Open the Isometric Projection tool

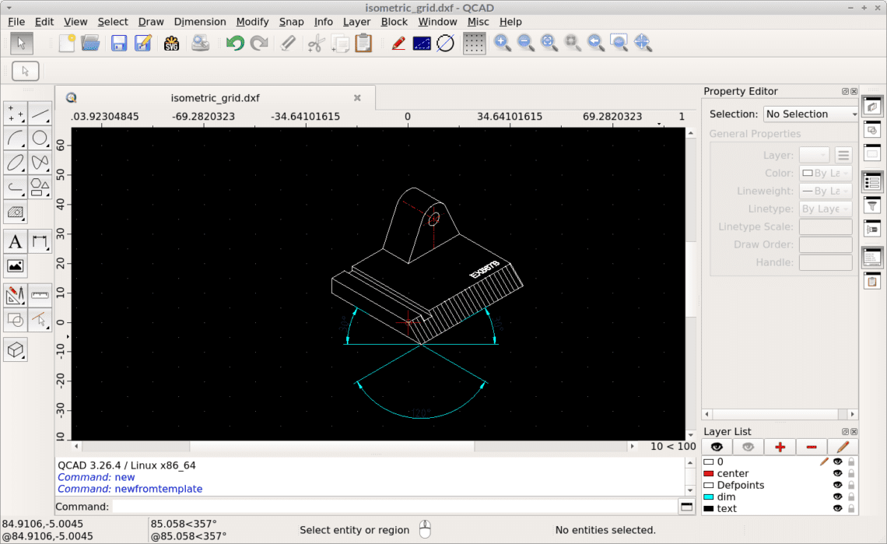click(x=16, y=350)
